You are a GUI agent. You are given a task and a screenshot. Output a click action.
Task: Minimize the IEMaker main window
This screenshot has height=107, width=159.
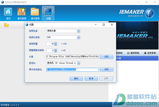point(139,2)
